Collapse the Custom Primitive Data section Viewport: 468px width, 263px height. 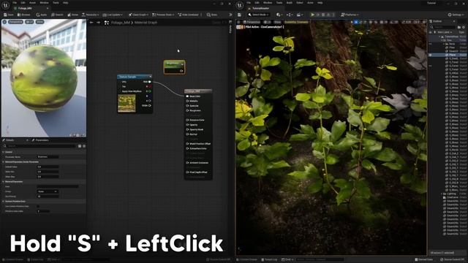pyautogui.click(x=3, y=202)
